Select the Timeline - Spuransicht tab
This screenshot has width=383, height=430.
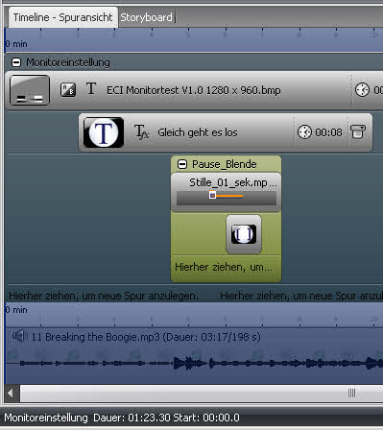tap(63, 17)
